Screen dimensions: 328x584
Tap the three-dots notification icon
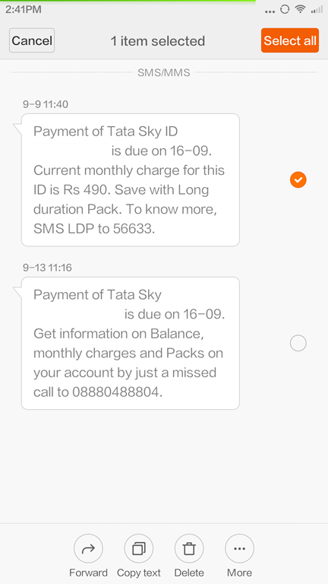coord(270,11)
